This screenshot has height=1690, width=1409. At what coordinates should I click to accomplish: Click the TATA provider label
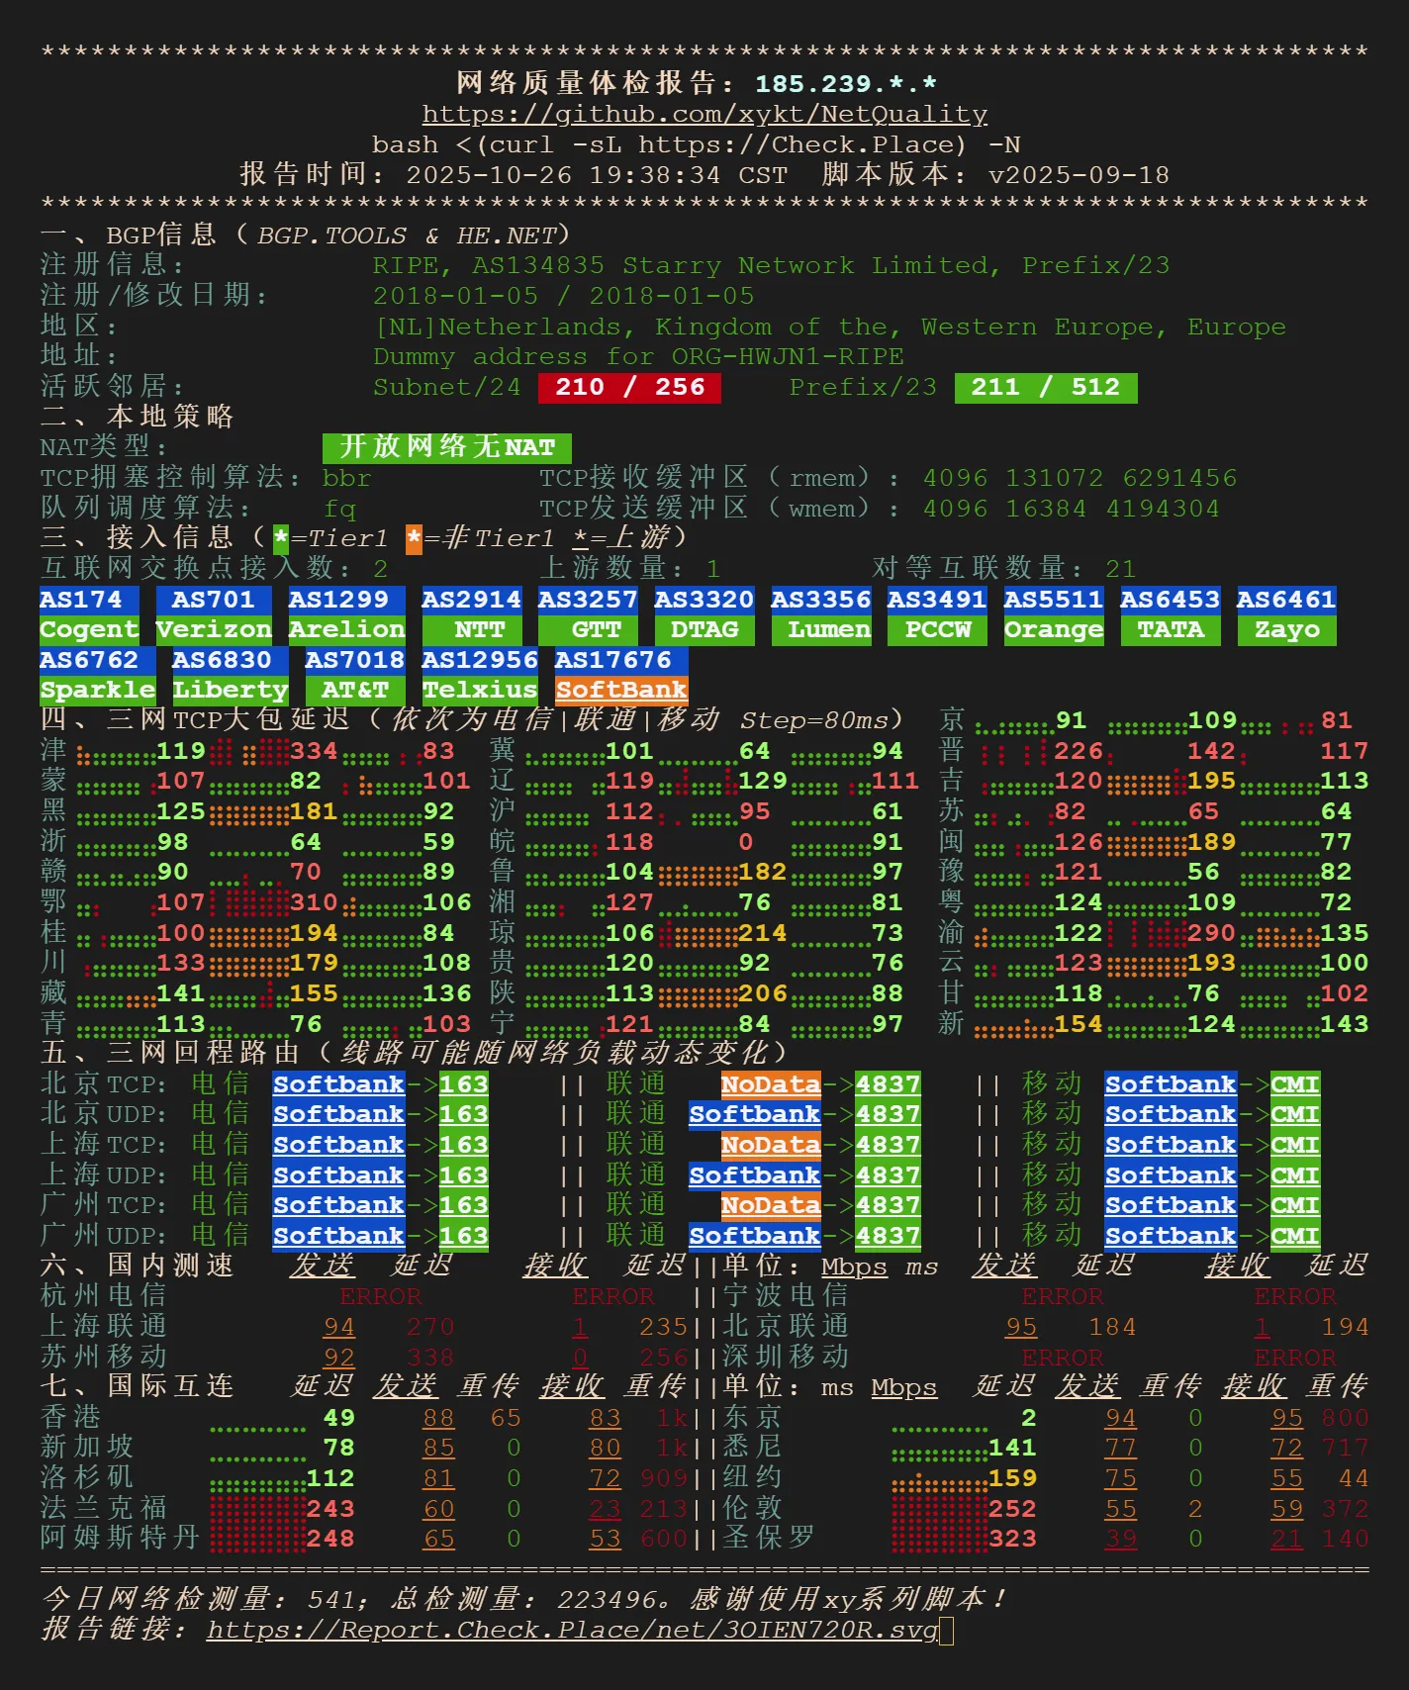[x=1170, y=630]
